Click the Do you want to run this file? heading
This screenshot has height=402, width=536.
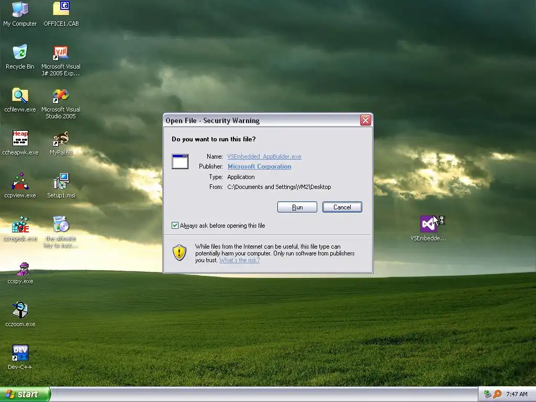(x=214, y=139)
